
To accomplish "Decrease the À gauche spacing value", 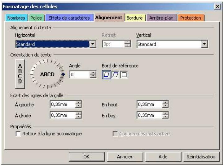I will click(78, 106).
